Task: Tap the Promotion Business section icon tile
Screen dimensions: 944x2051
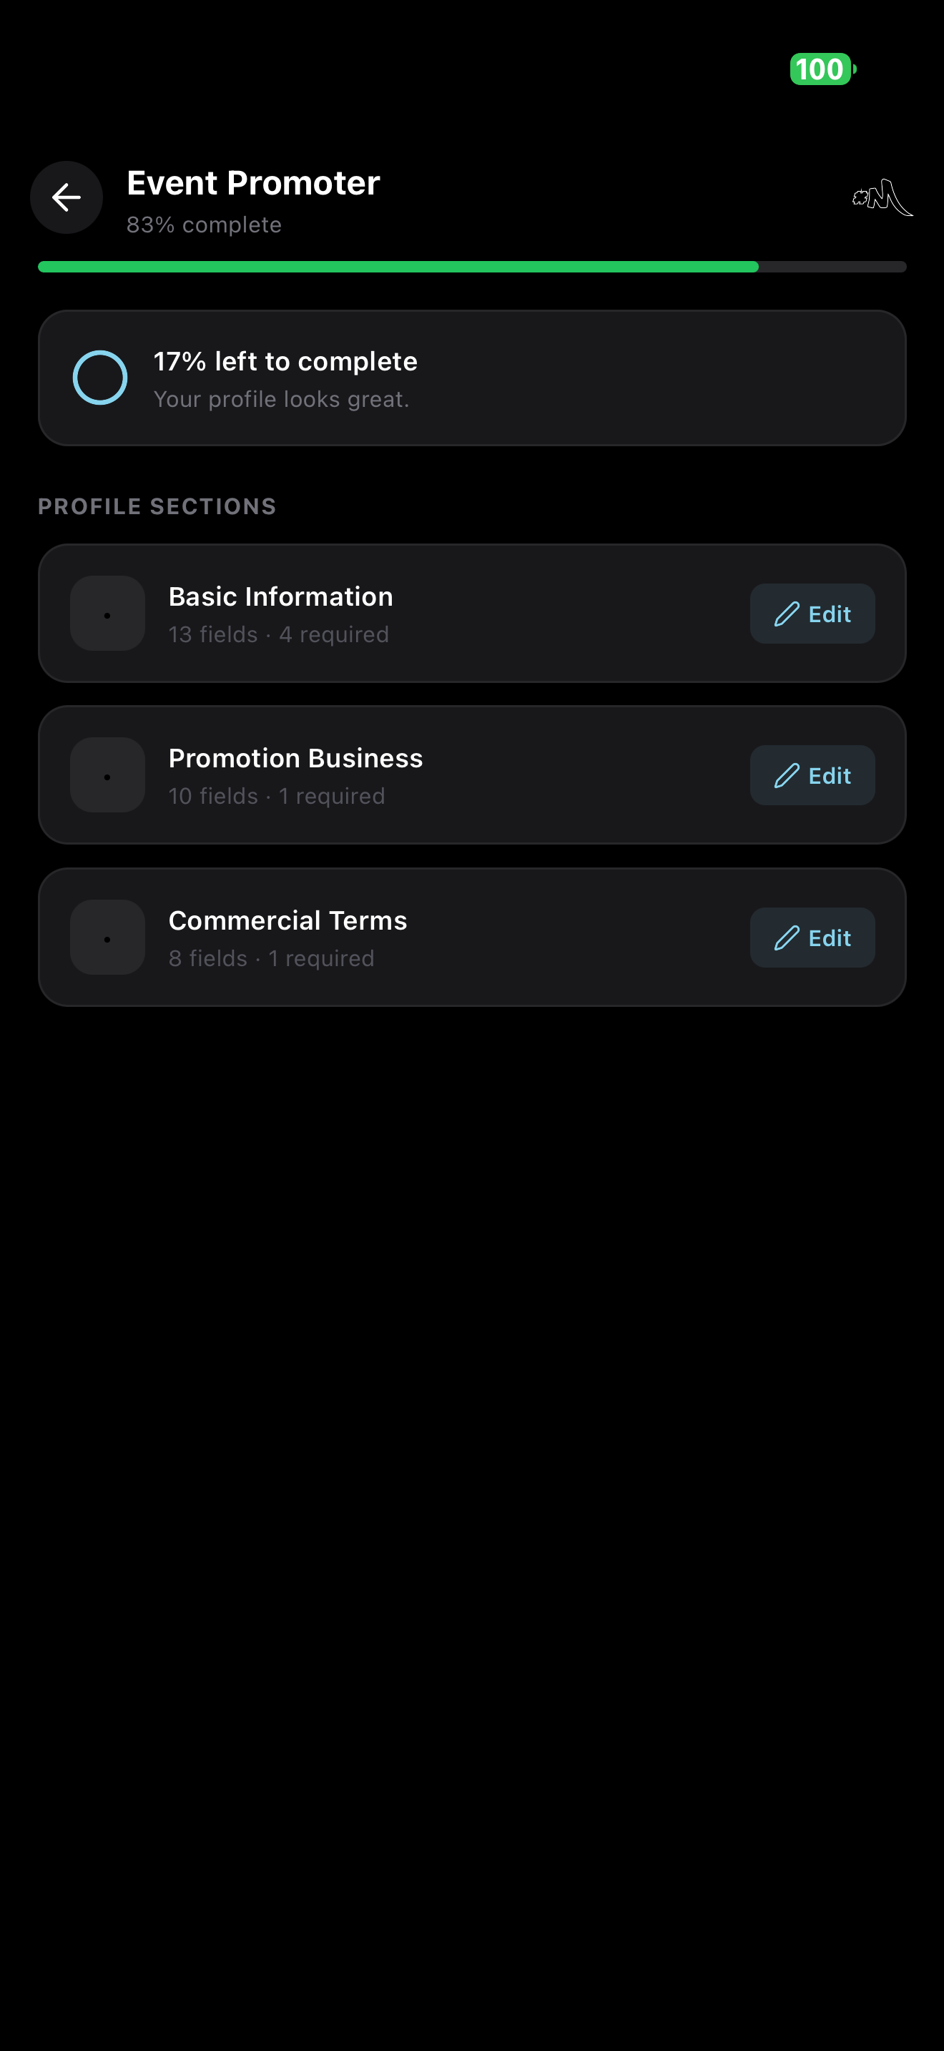Action: coord(107,775)
